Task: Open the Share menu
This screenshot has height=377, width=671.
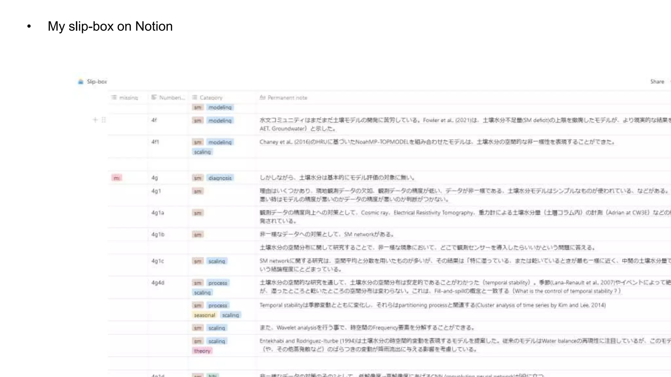Action: click(x=657, y=81)
